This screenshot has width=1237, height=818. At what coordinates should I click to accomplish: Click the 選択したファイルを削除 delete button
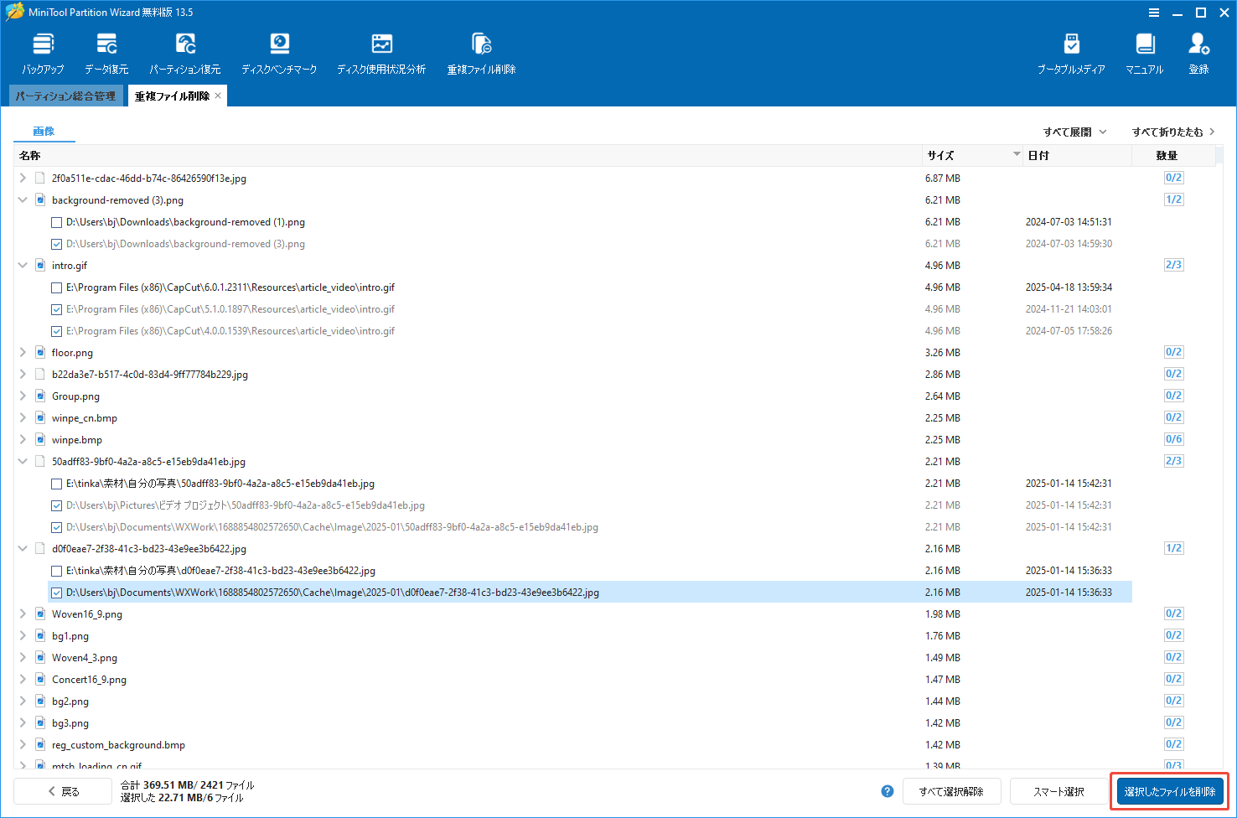coord(1169,790)
